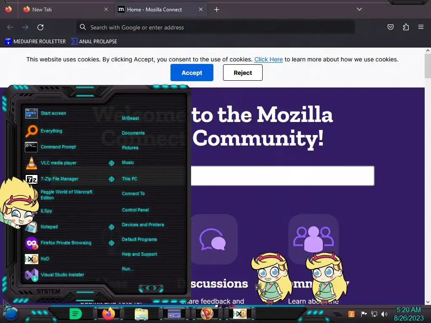Open Documents from start menu
The width and height of the screenshot is (431, 323).
[x=133, y=133]
